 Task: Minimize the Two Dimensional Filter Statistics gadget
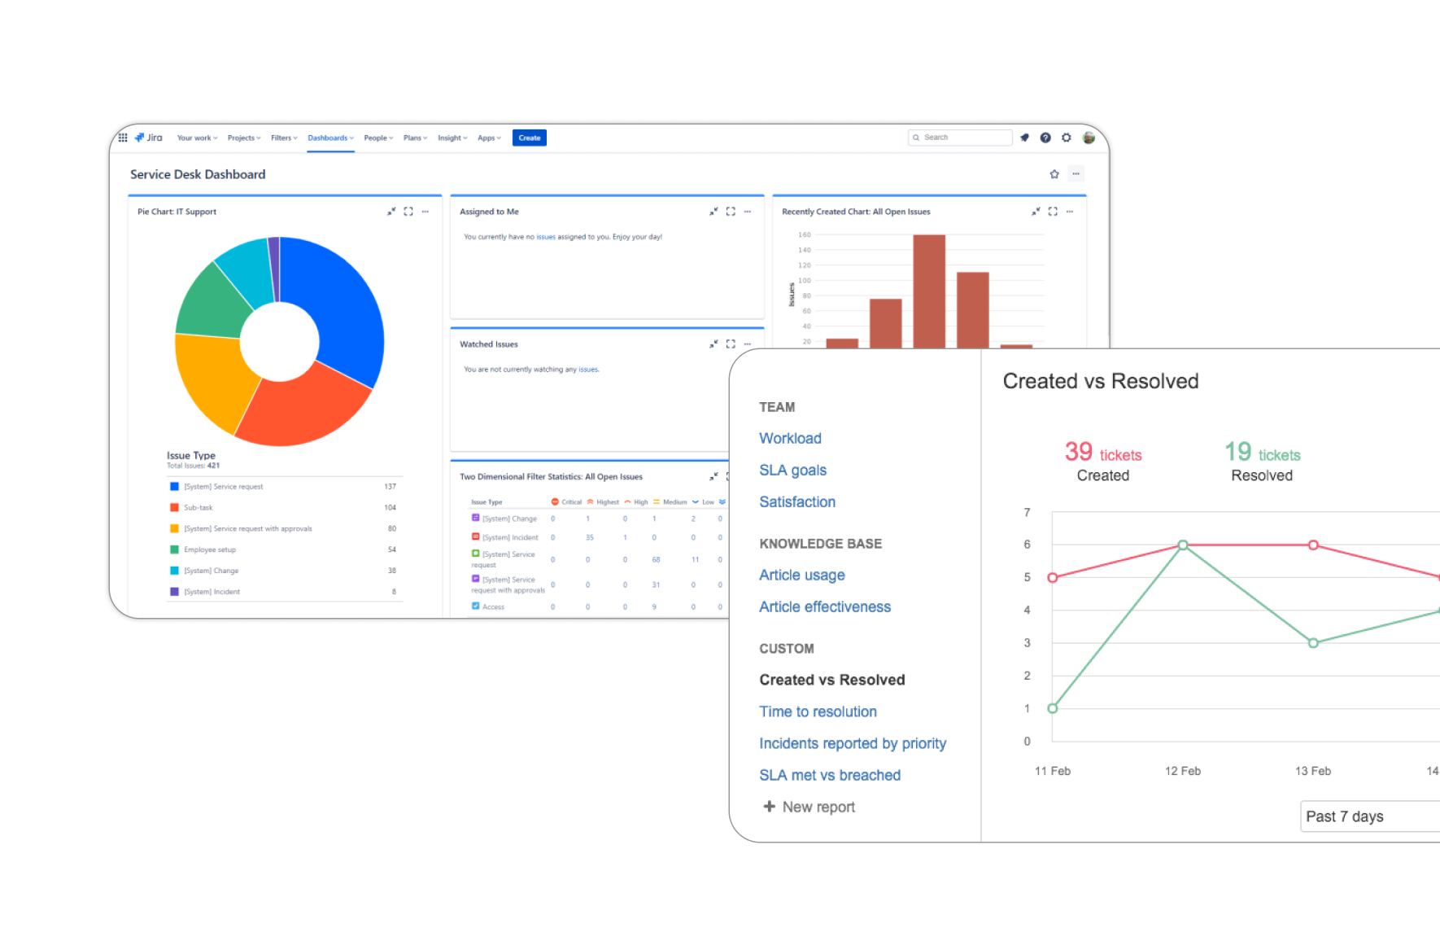[x=713, y=477]
